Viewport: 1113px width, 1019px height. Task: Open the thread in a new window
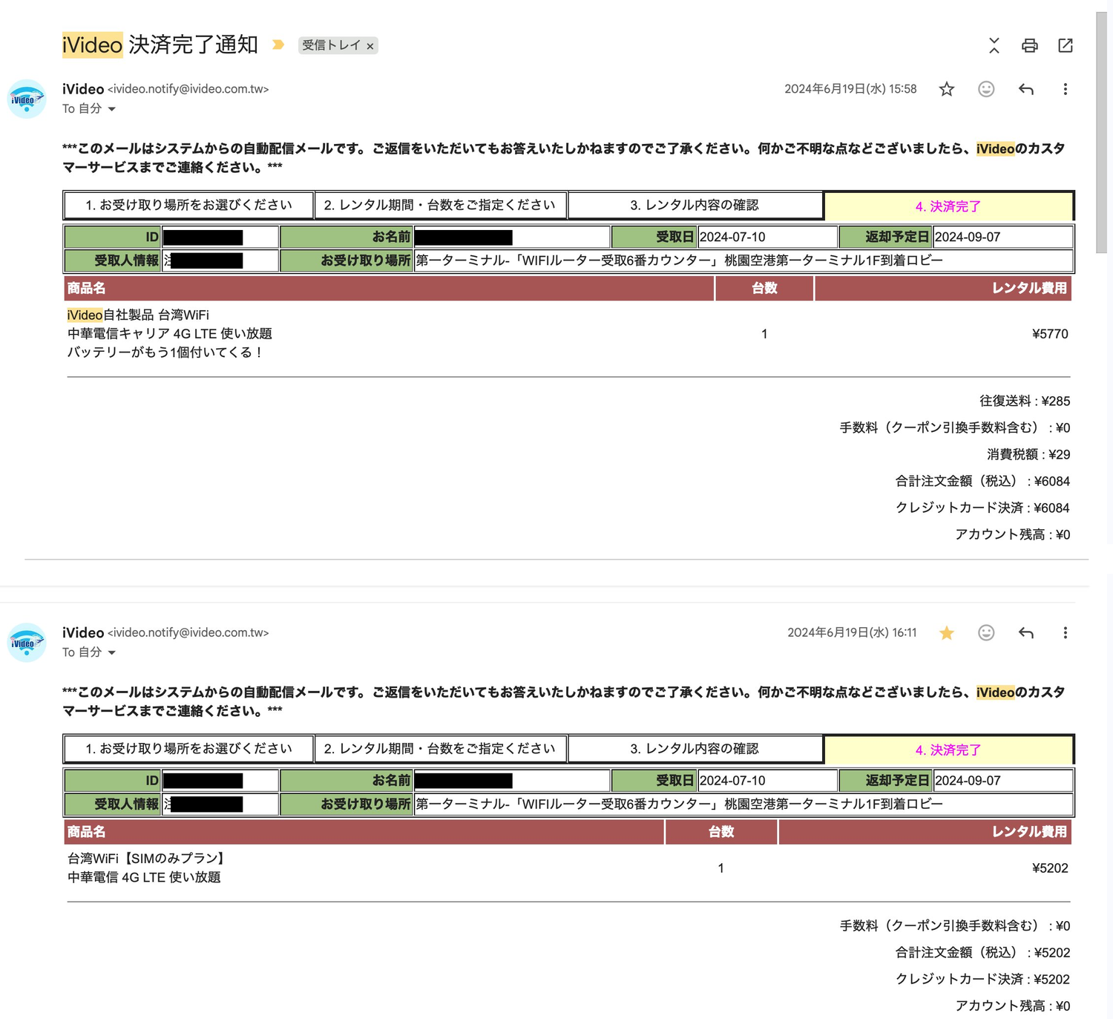coord(1066,45)
